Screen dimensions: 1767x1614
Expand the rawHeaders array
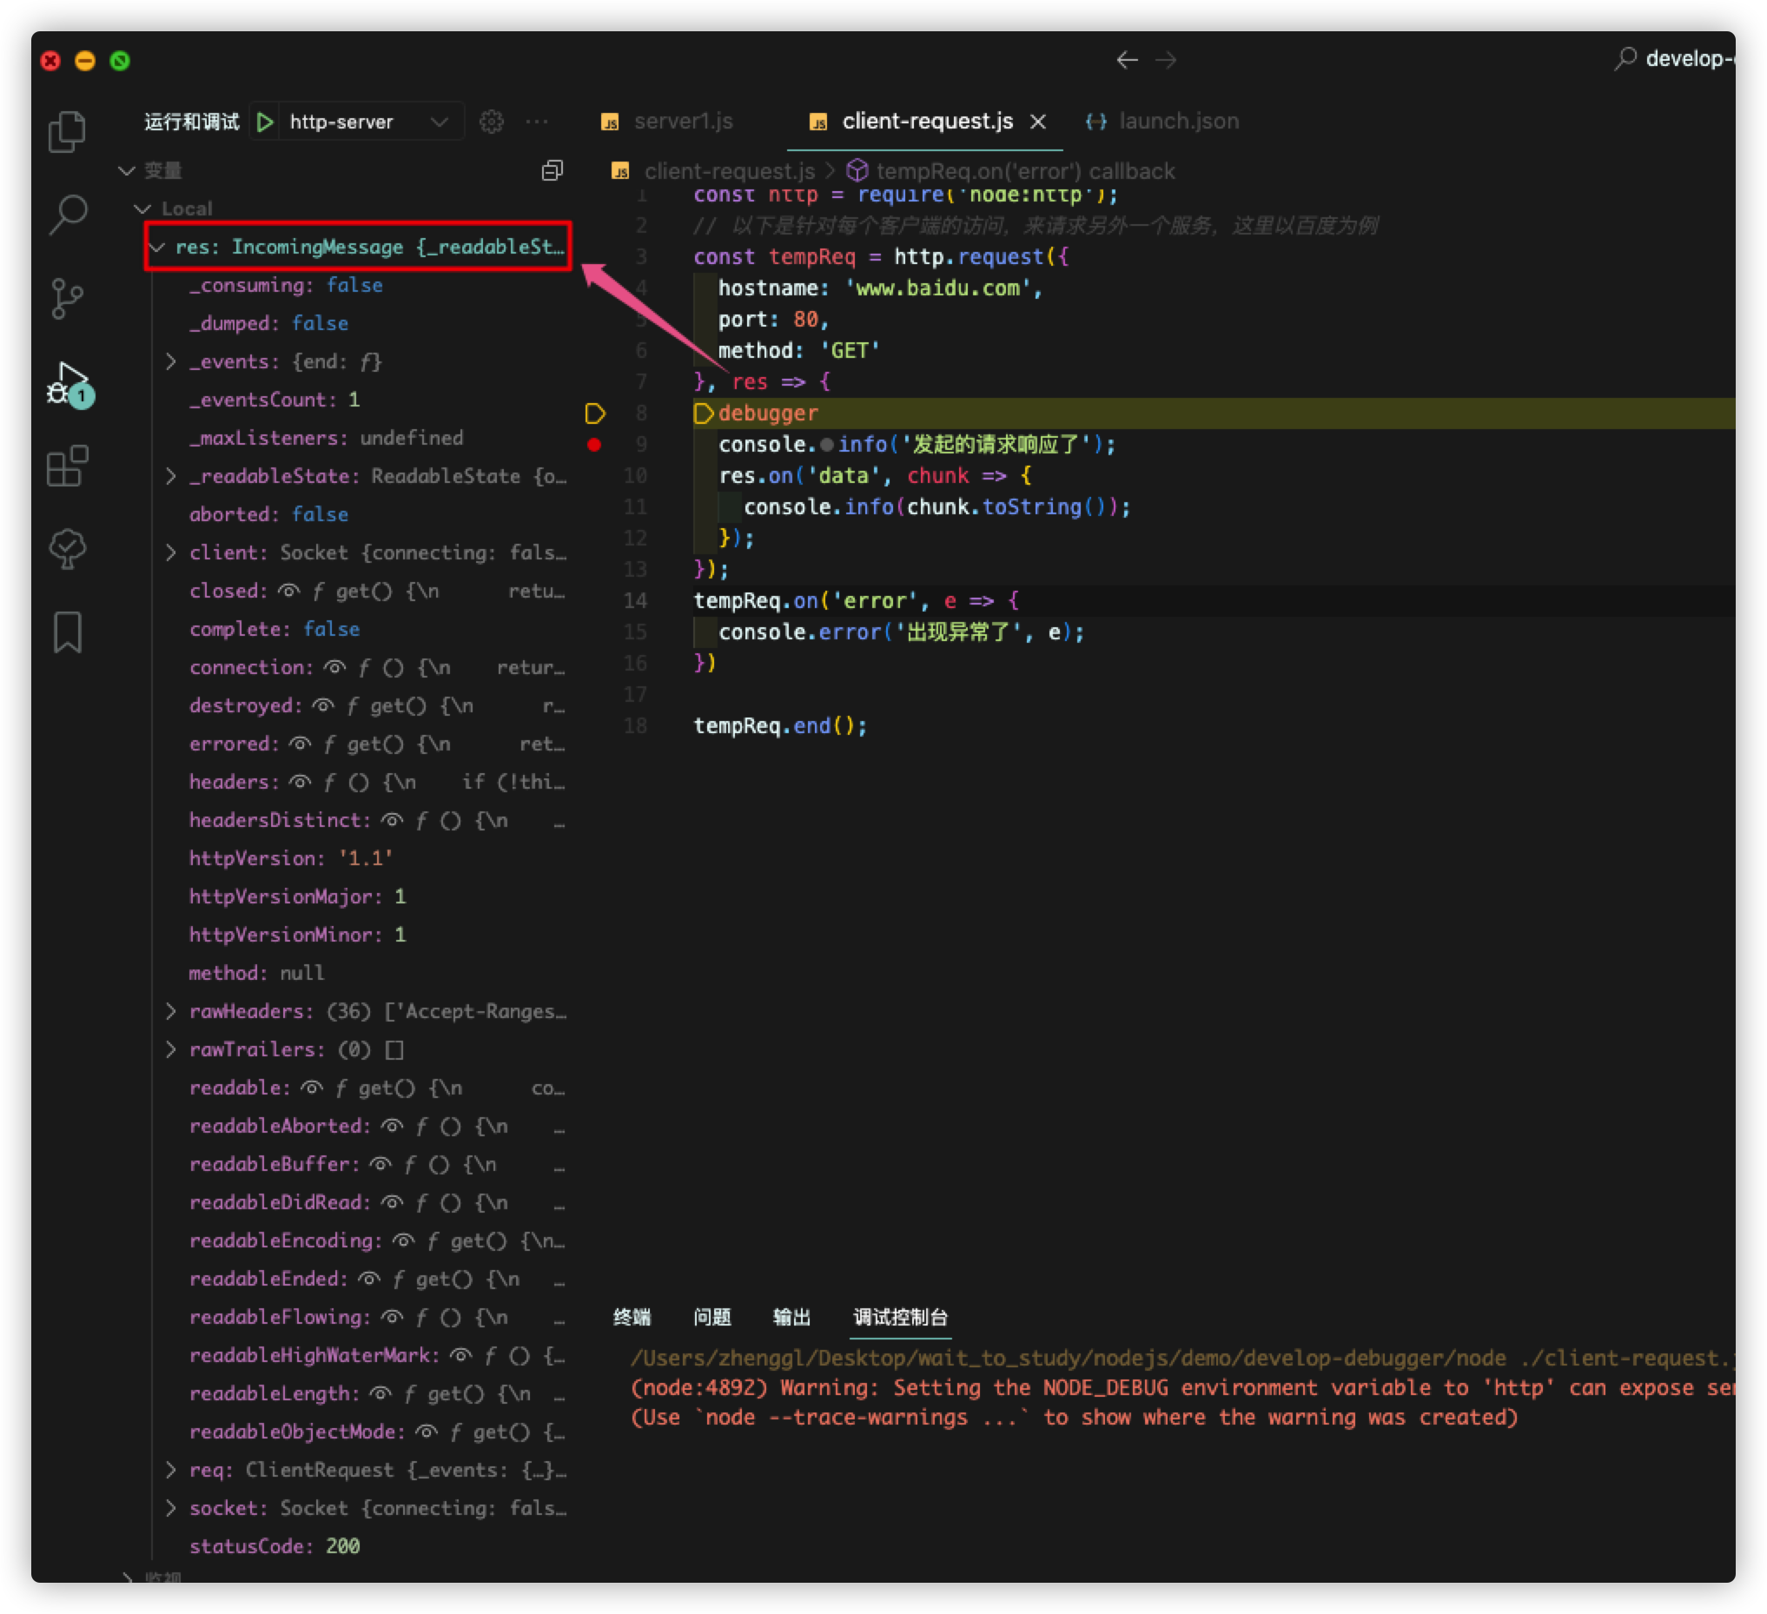coord(171,1012)
